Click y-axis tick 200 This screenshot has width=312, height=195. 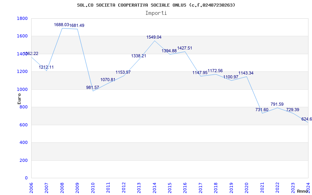click(23, 160)
